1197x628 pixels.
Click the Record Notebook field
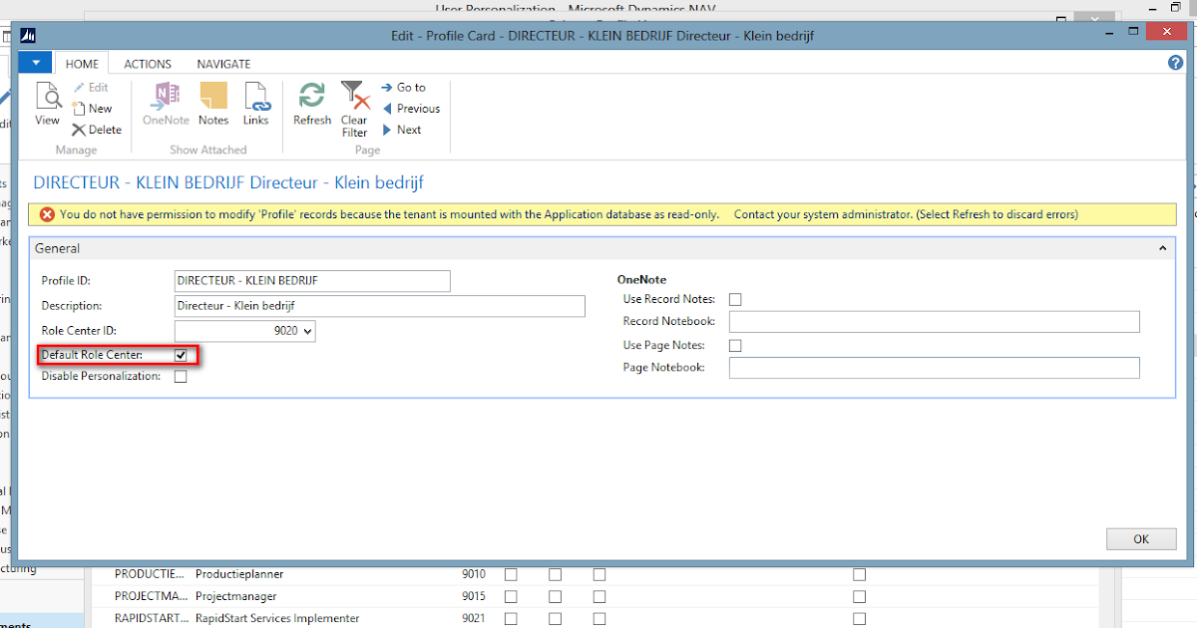pos(934,321)
